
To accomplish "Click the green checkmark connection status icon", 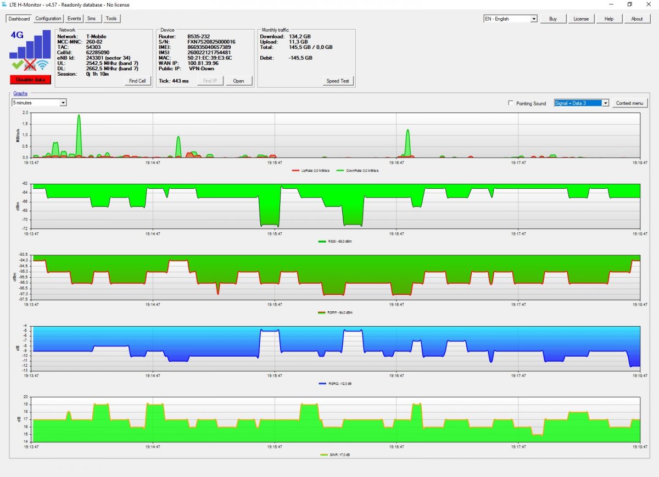I will pyautogui.click(x=17, y=65).
